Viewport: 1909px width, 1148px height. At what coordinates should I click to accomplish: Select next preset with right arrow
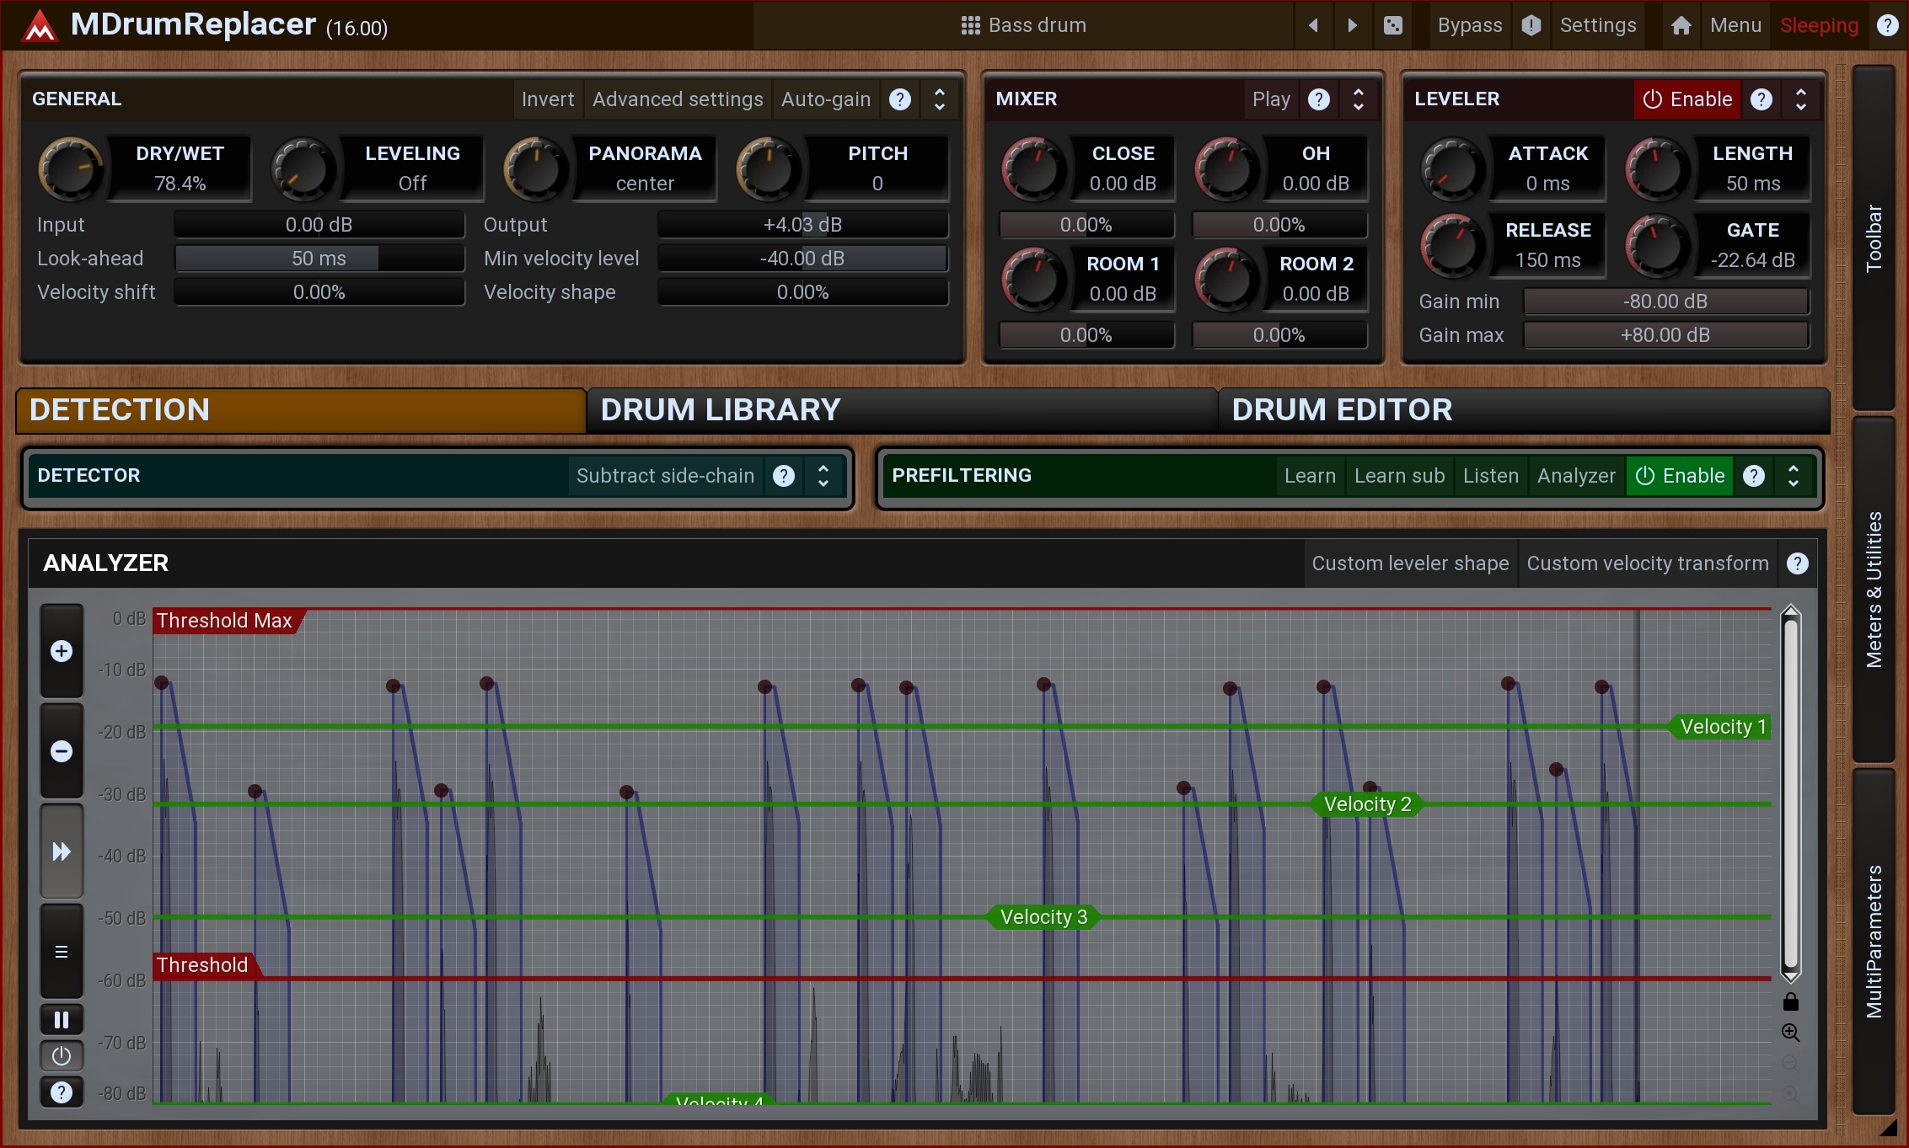click(x=1353, y=25)
